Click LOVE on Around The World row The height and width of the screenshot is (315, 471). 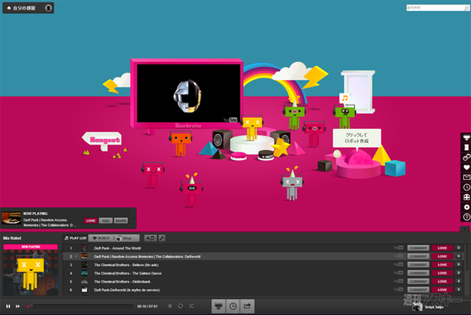click(x=442, y=248)
